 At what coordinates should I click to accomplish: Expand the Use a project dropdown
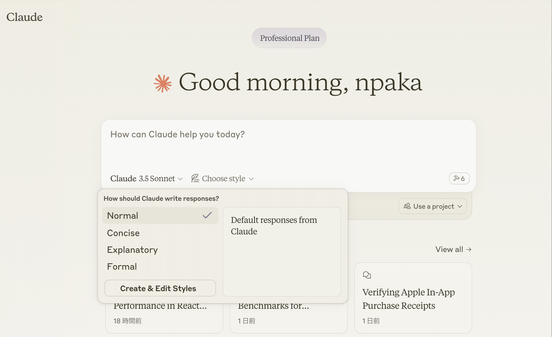click(x=432, y=206)
